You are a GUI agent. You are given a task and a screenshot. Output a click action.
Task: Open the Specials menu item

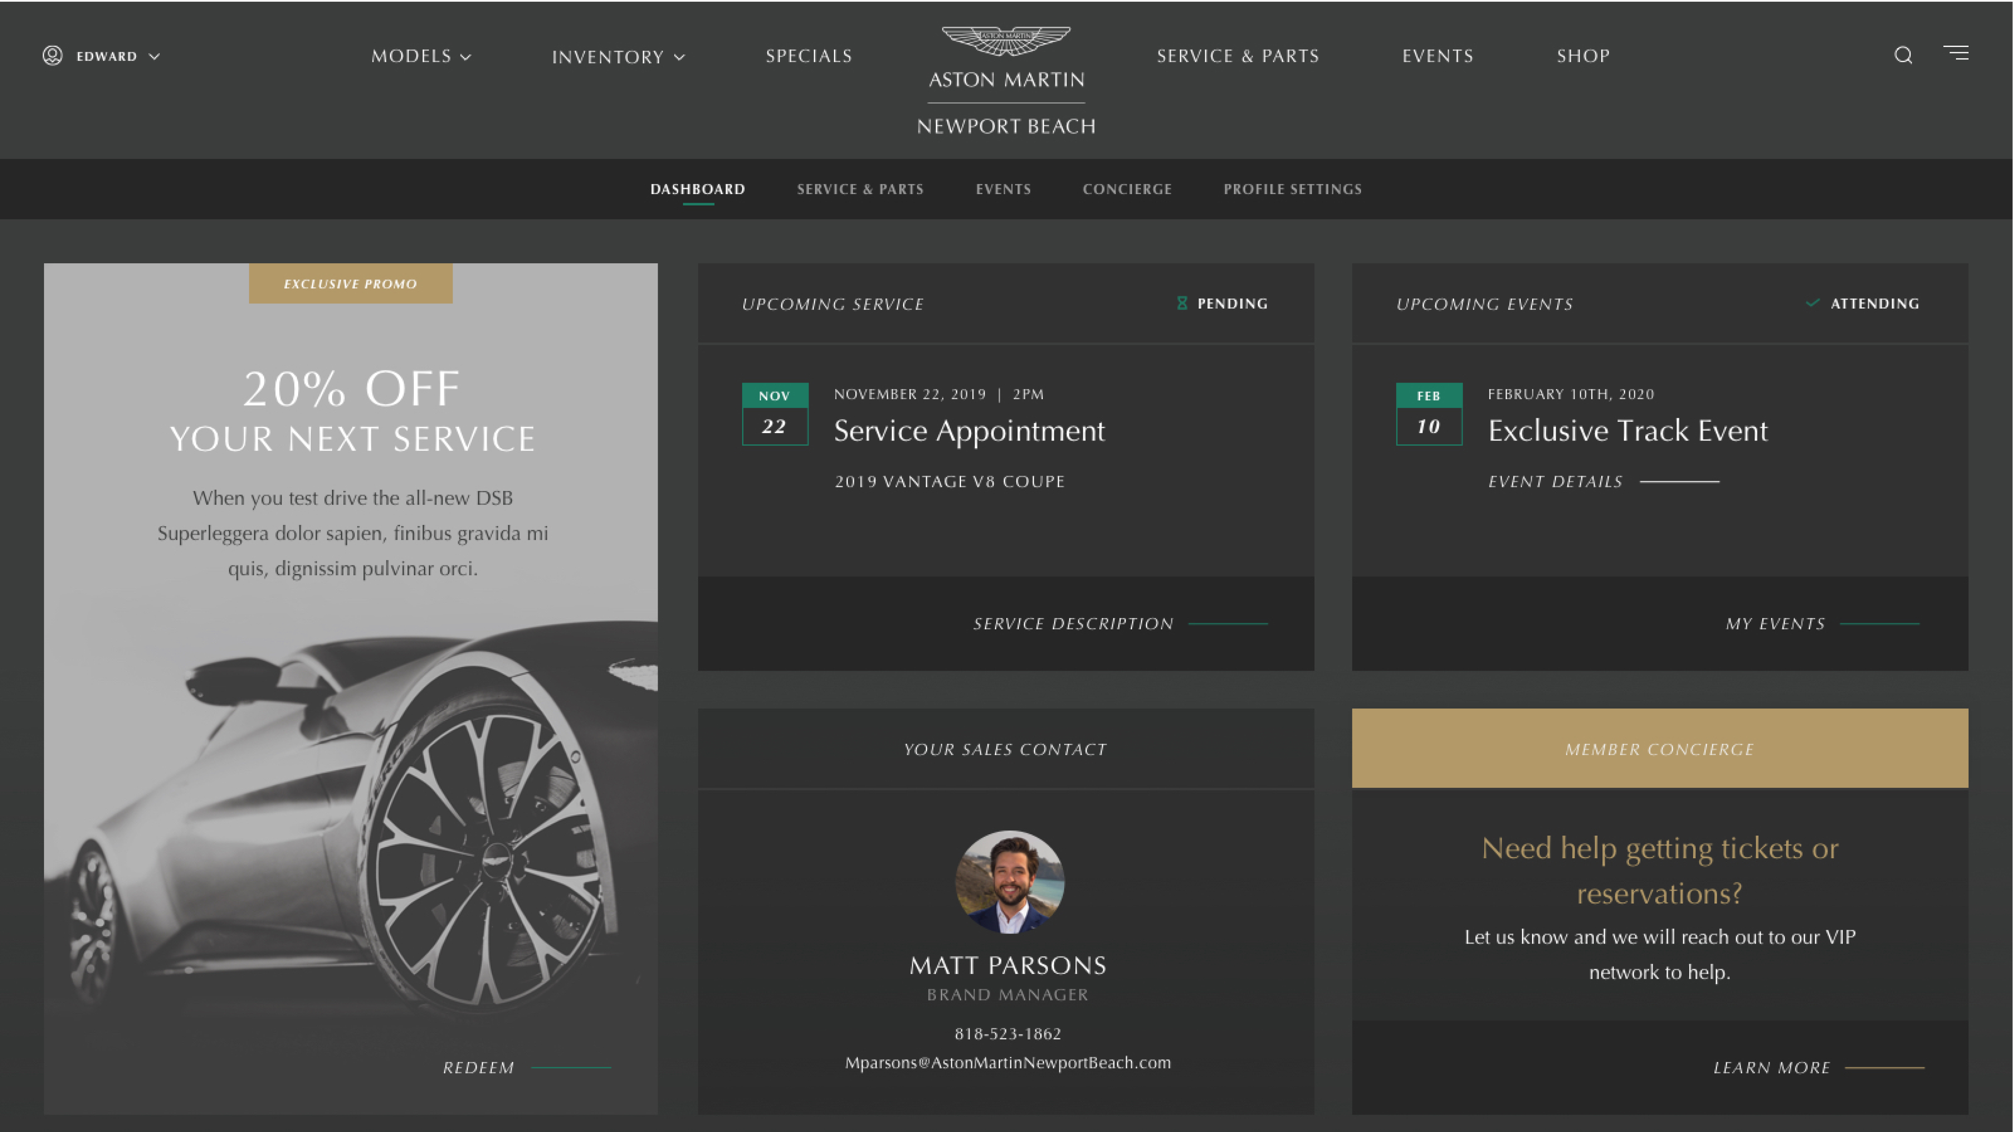pyautogui.click(x=809, y=56)
